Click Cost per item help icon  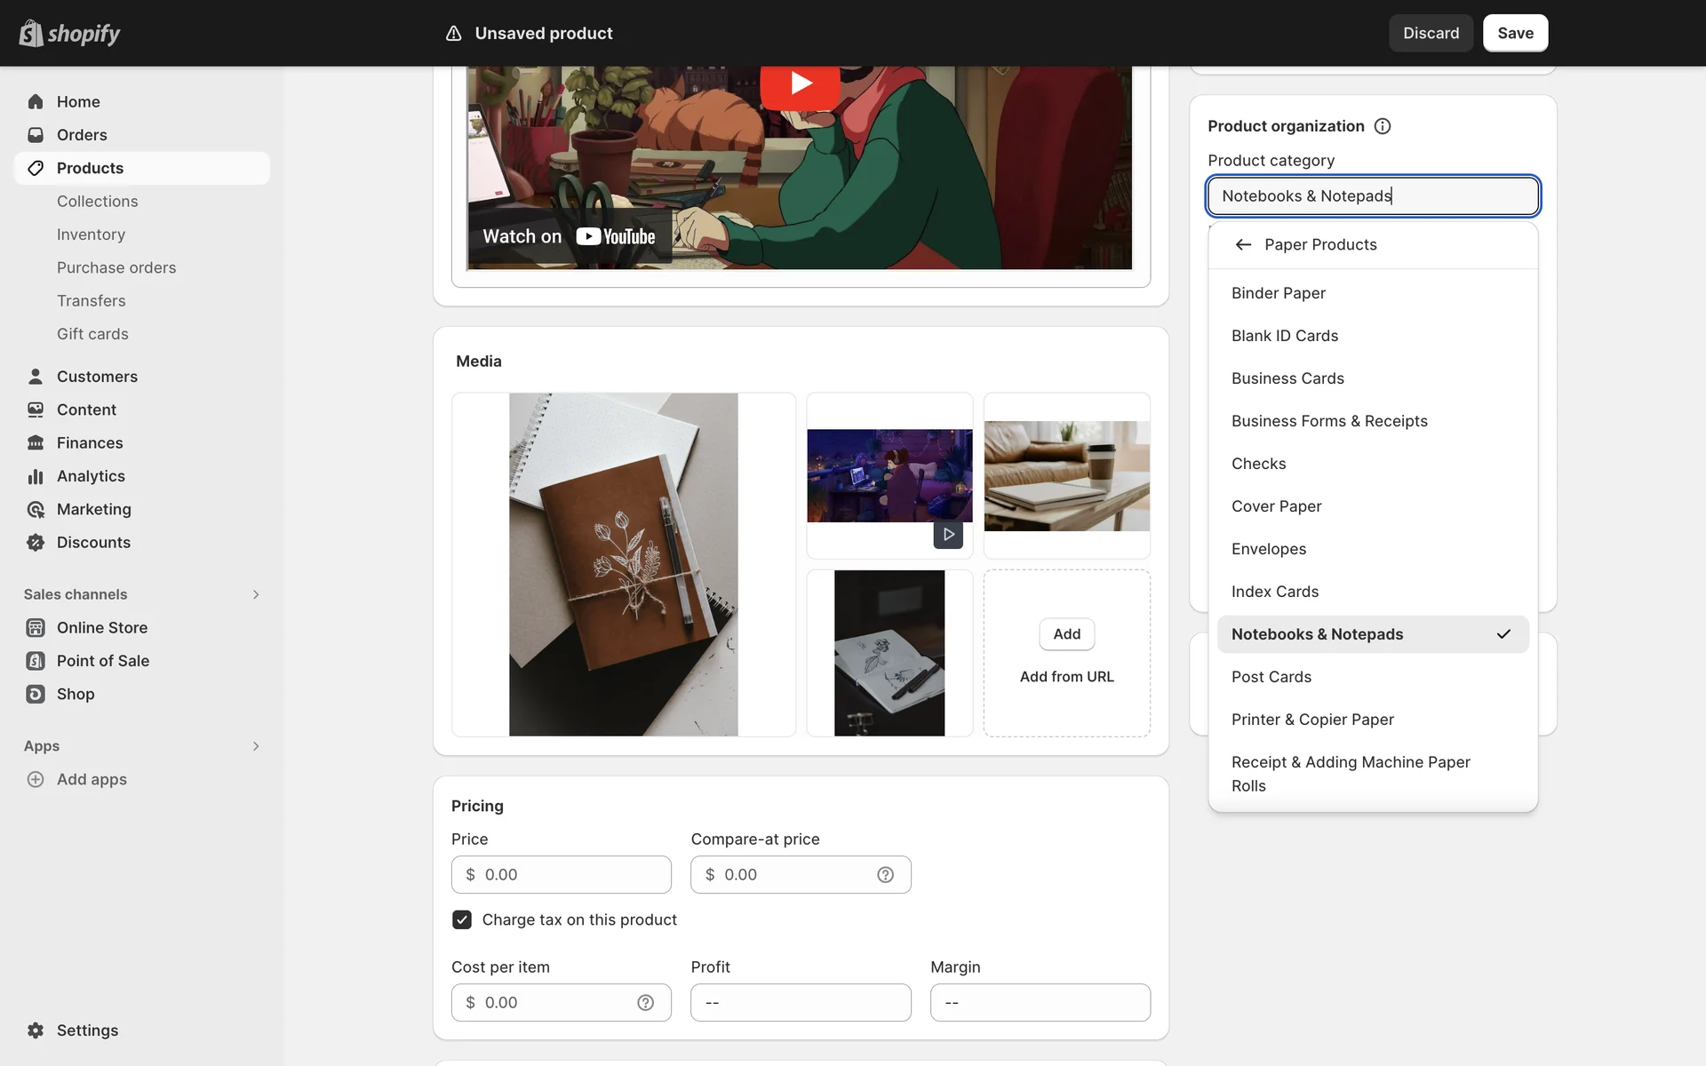(645, 1003)
